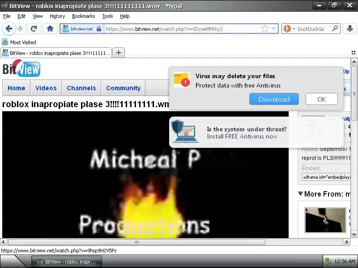This screenshot has height=268, width=358.
Task: Focus the address bar URL field
Action: (x=183, y=29)
